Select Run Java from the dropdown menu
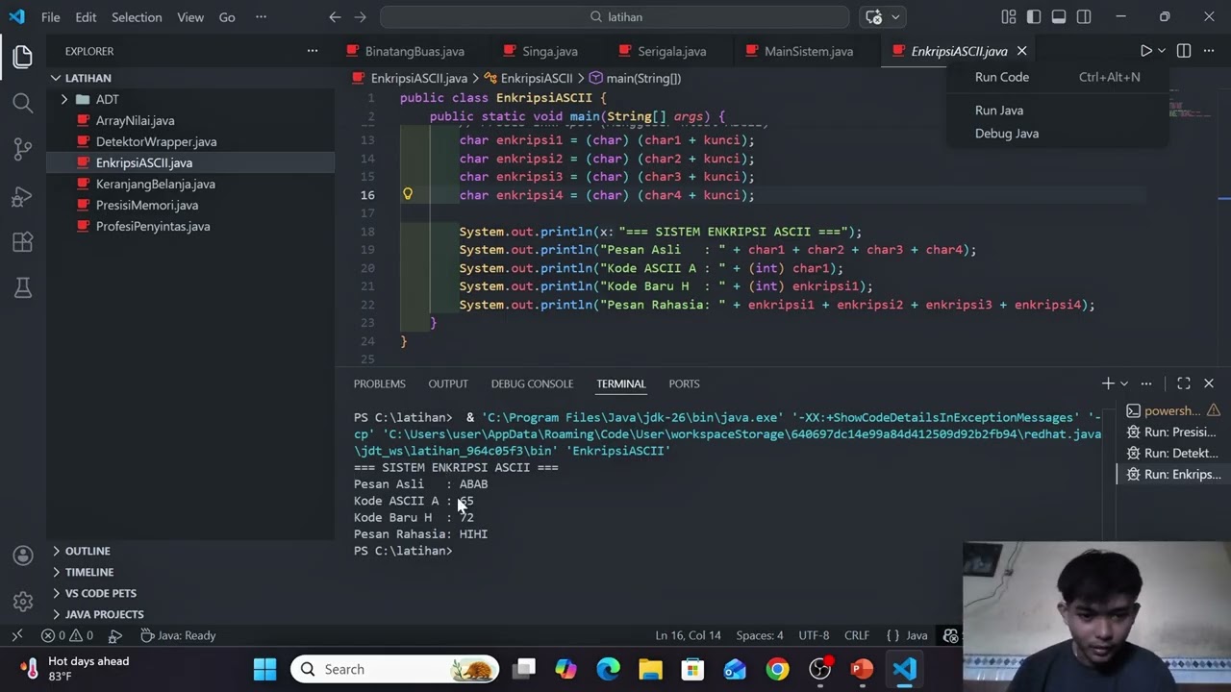The height and width of the screenshot is (692, 1231). click(x=1058, y=111)
